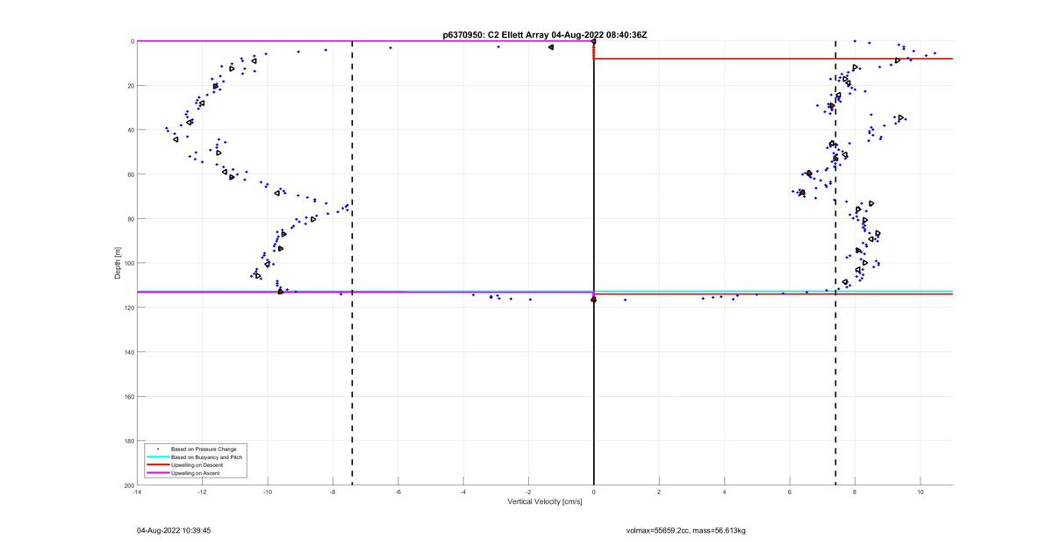This screenshot has width=1053, height=545.
Task: Click the 'Vertical Velocity [cm/s]' axis label
Action: pyautogui.click(x=545, y=502)
